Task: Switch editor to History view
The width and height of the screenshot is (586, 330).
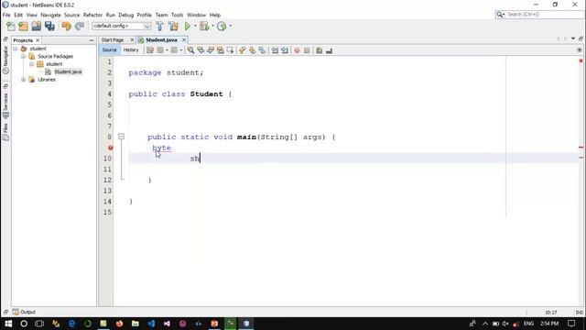Action: point(131,50)
